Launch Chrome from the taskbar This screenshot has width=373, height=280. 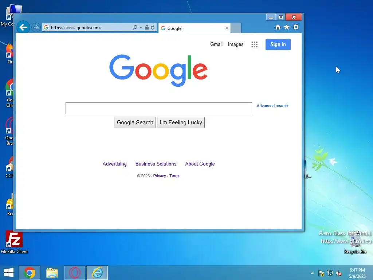point(30,273)
